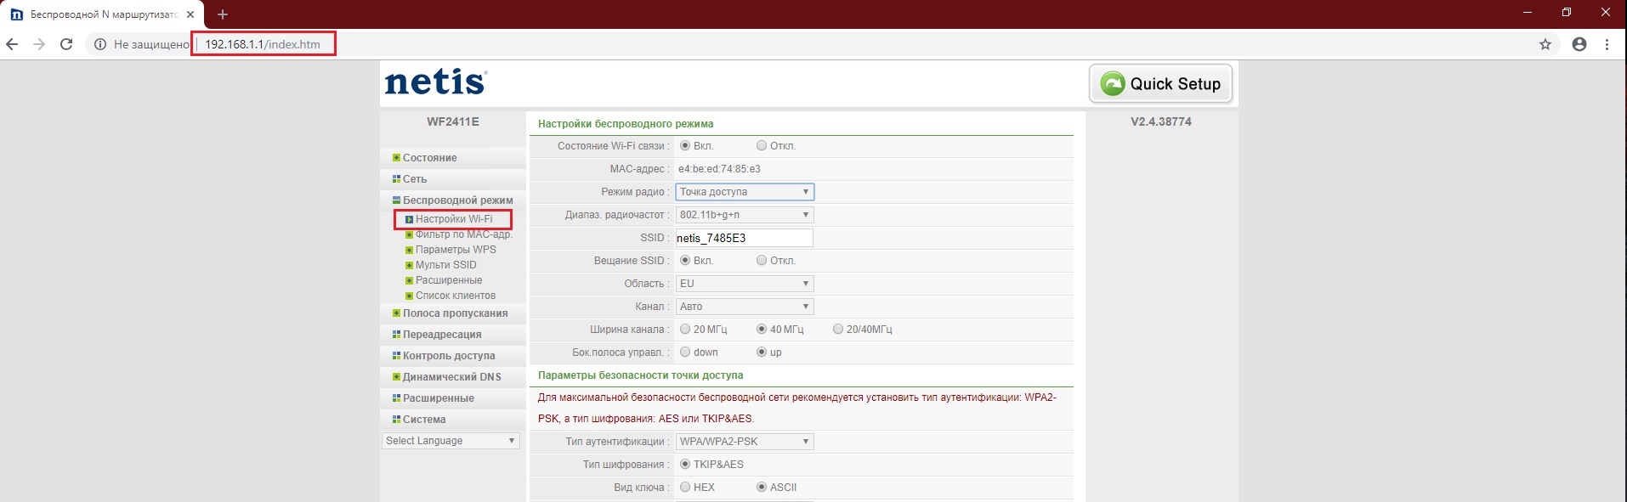Click the Настройки беспроводного режима heading
Viewport: 1627px width, 502px height.
[626, 124]
